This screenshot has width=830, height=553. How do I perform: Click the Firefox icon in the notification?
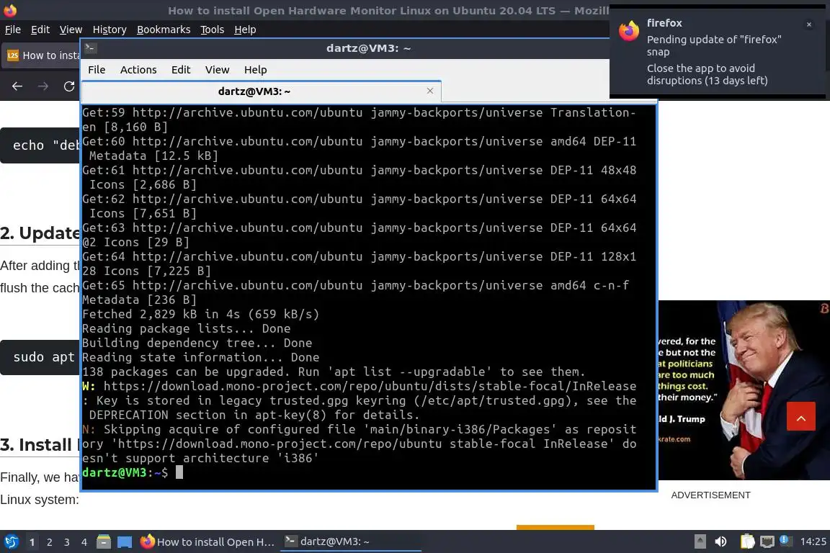629,31
